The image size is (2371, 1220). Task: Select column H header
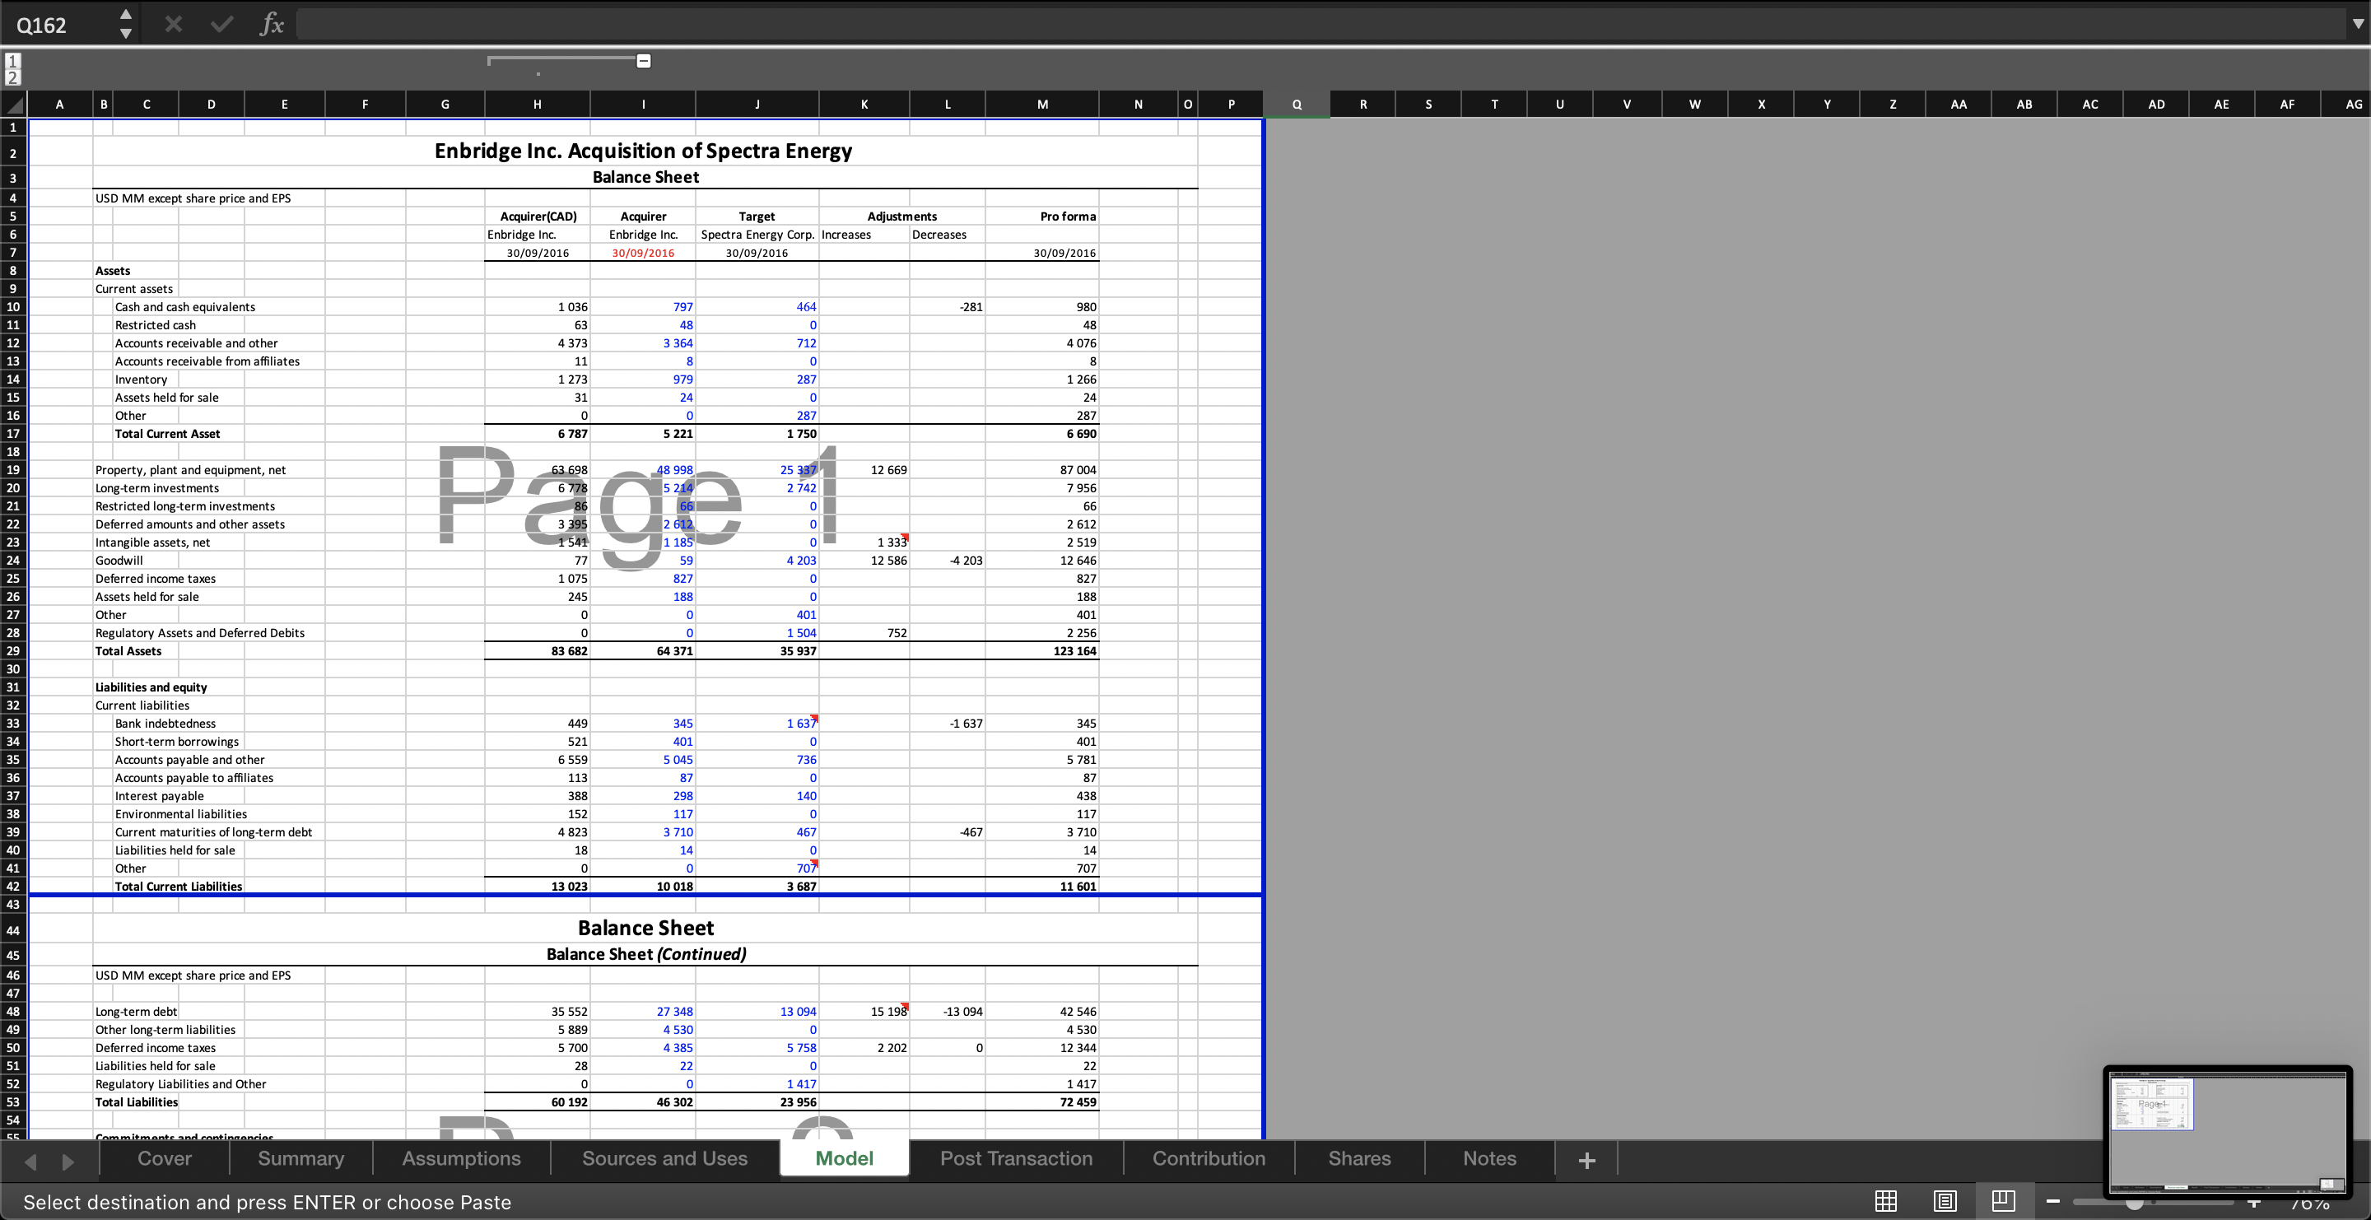coord(538,104)
